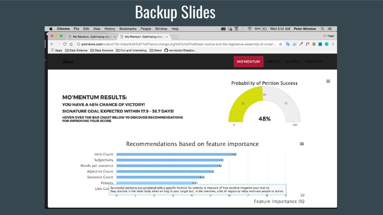Click the Google Translate extension icon
Image resolution: width=383 pixels, height=215 pixels.
288,44
